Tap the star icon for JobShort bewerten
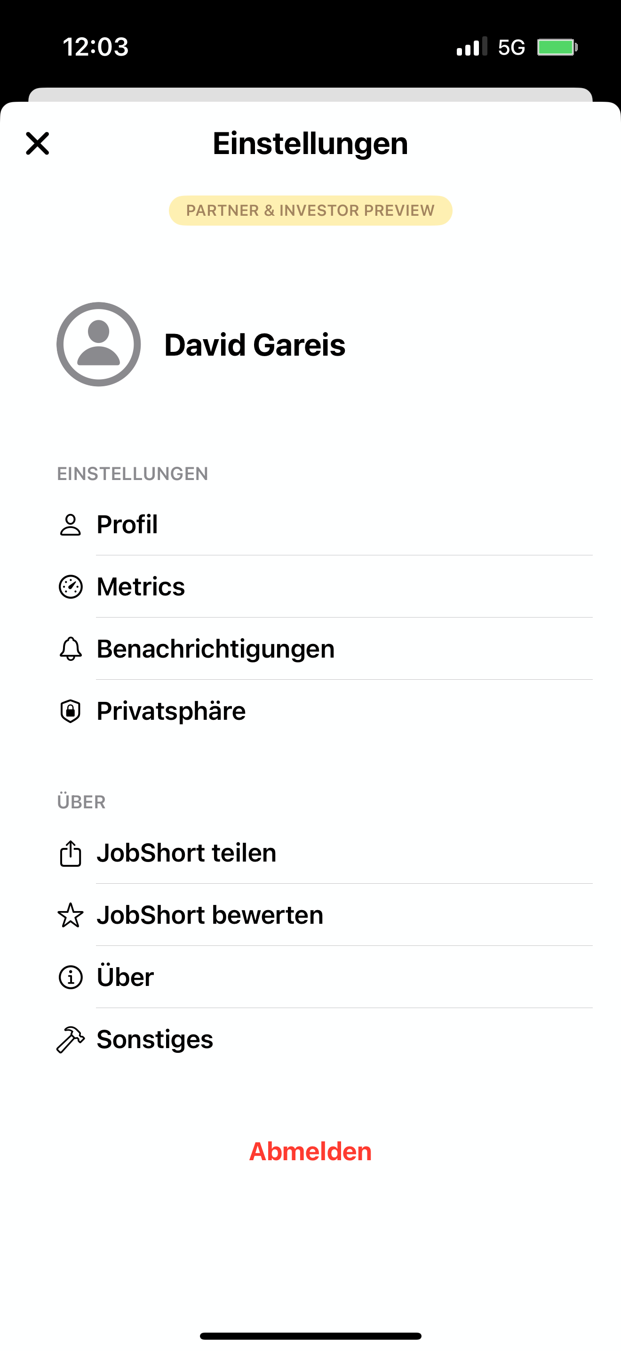 click(x=70, y=915)
